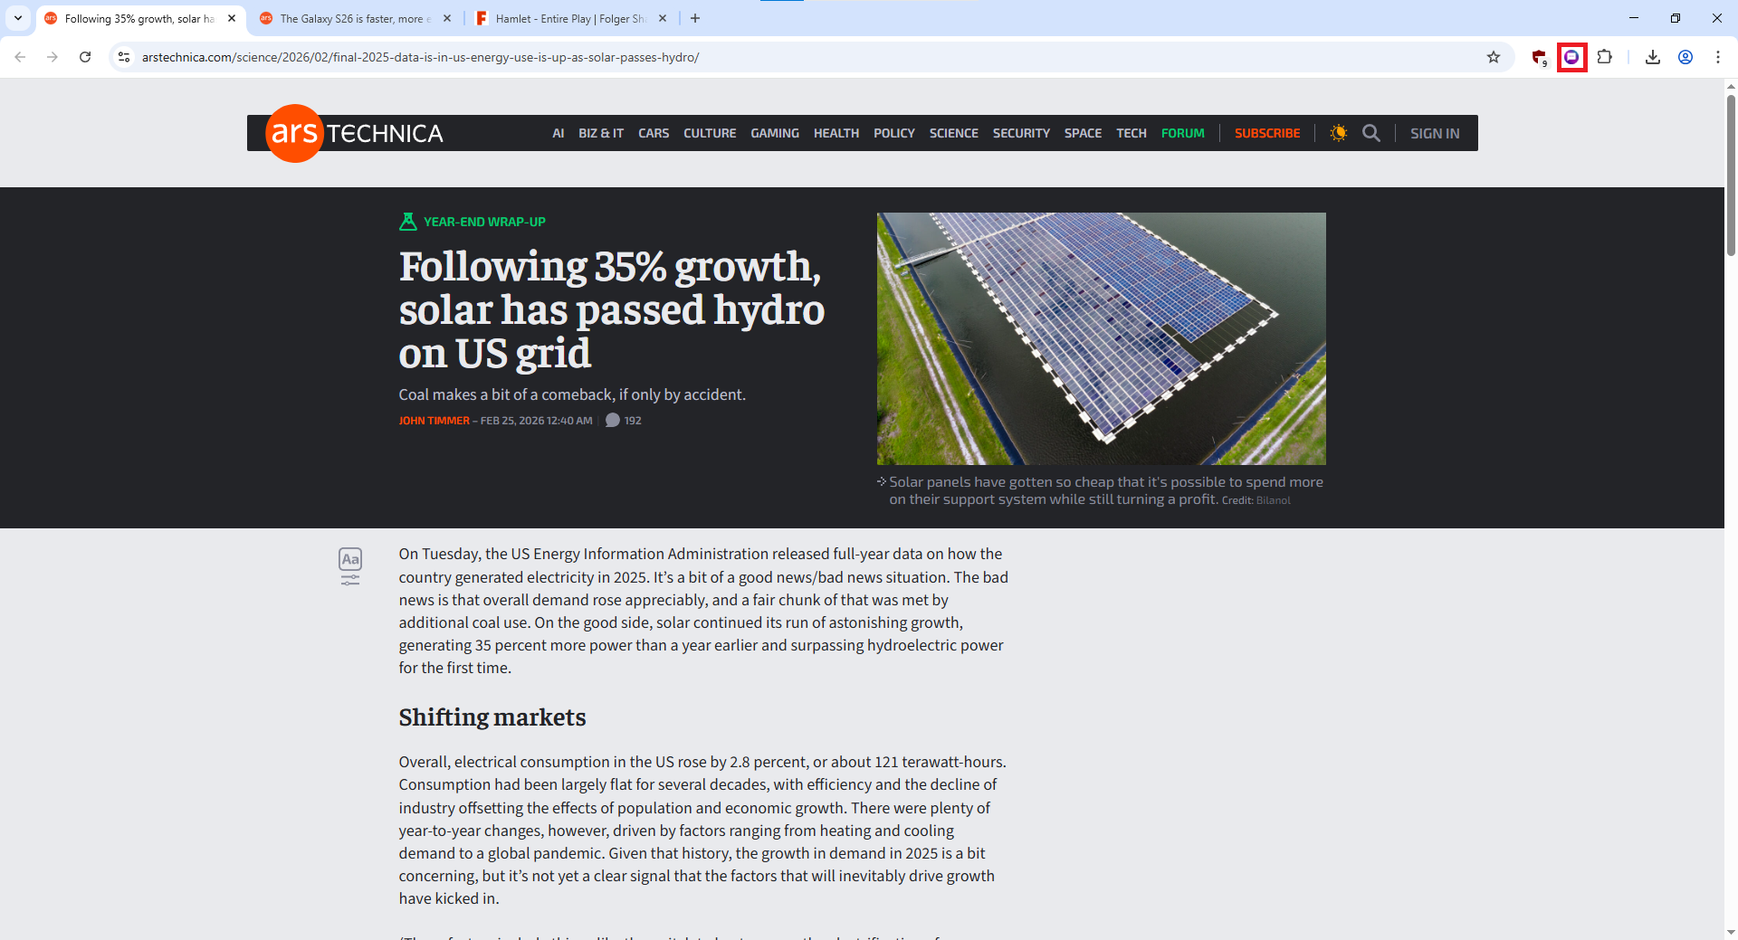This screenshot has width=1738, height=940.
Task: Click the SUBSCRIBE link
Action: point(1266,133)
